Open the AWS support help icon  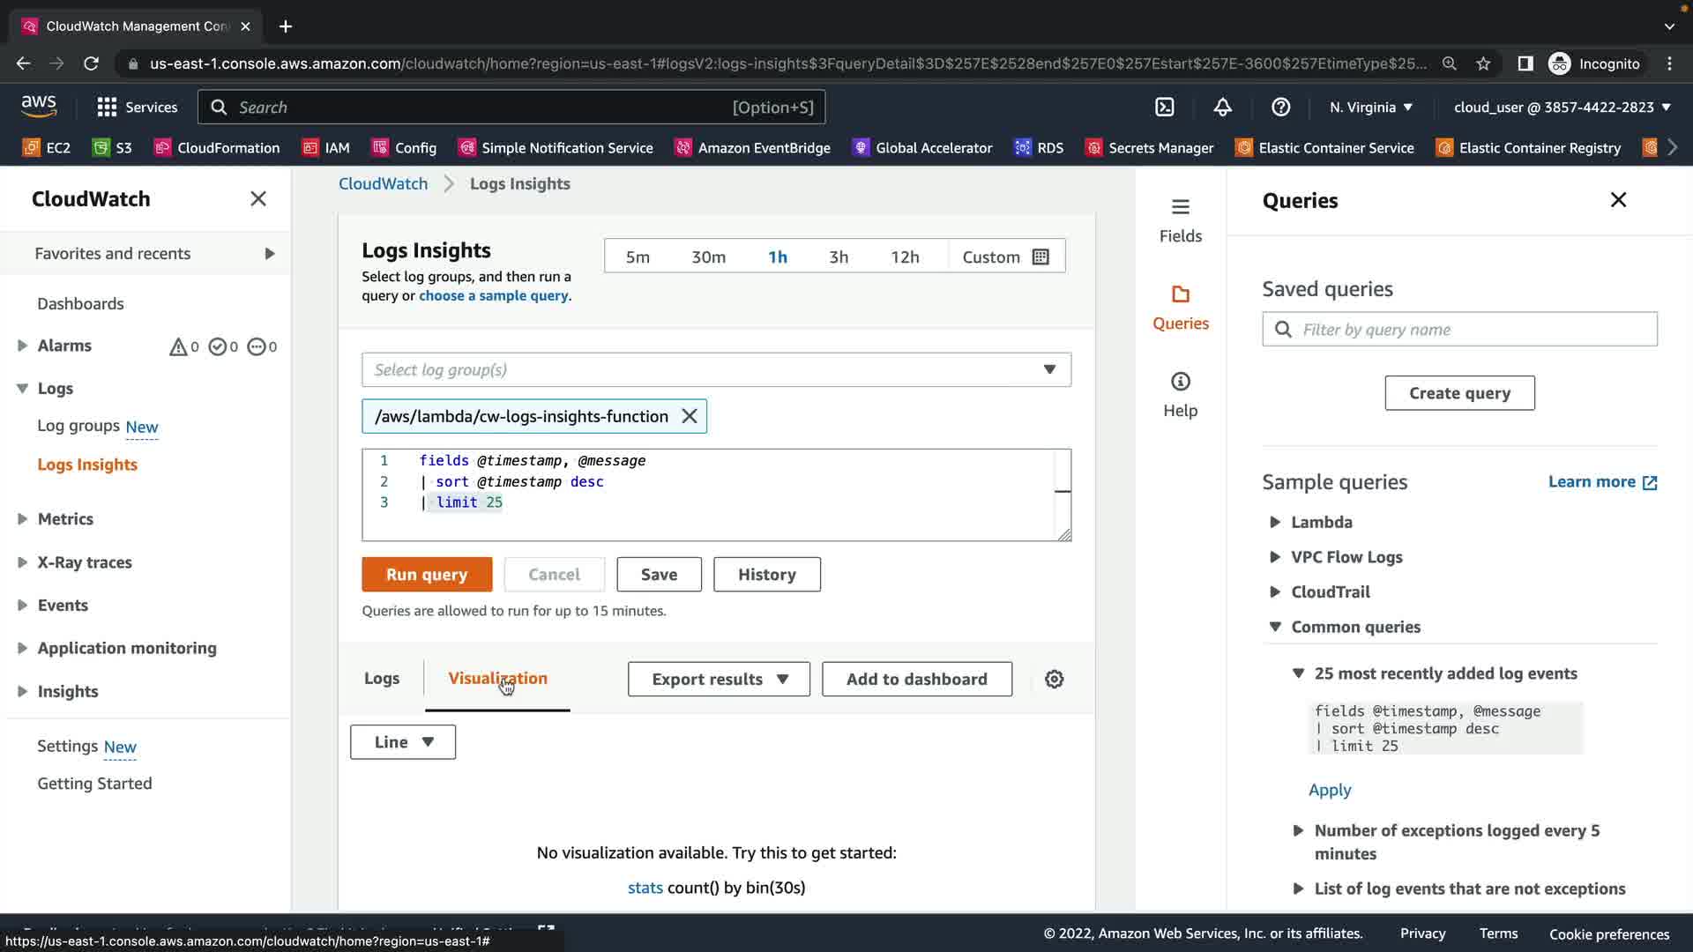click(x=1280, y=108)
